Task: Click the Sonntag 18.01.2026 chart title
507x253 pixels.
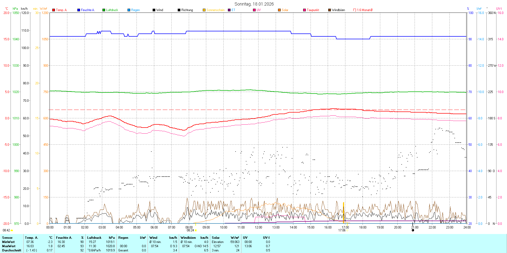Action: coord(254,4)
